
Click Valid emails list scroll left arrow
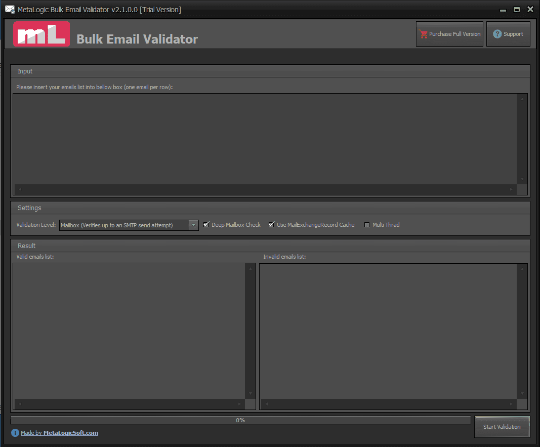coord(20,404)
